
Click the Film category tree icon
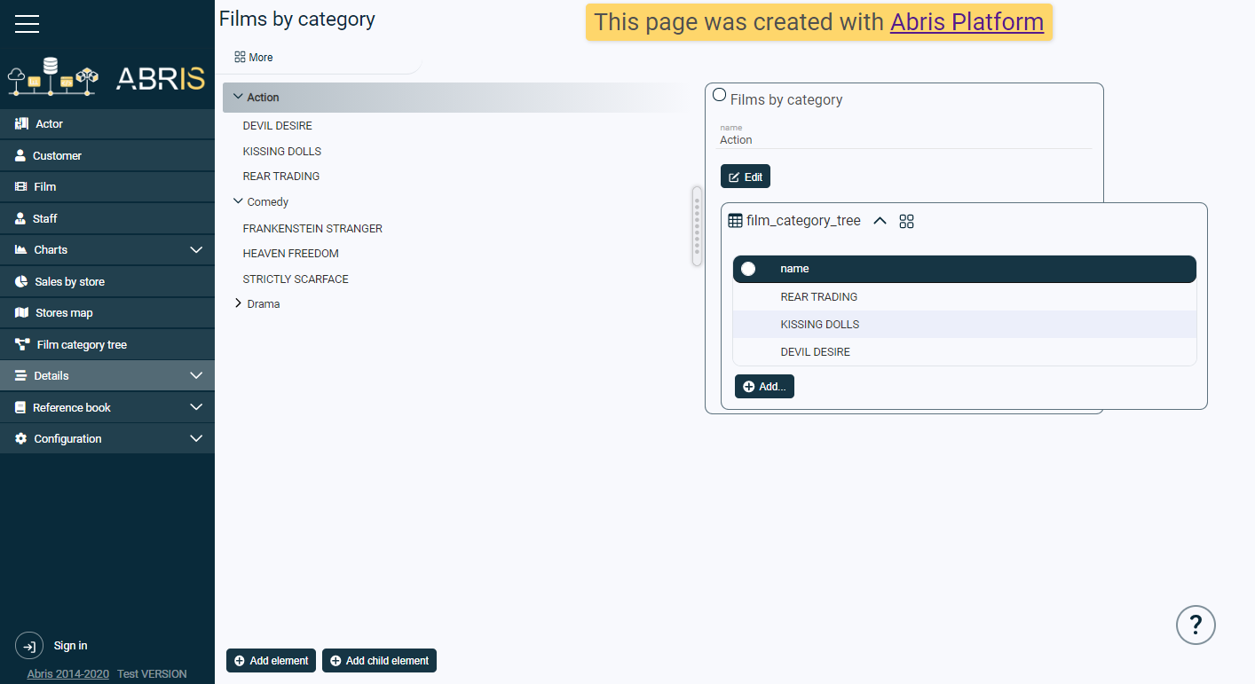coord(23,344)
